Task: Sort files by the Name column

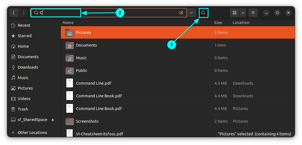Action: click(x=68, y=23)
